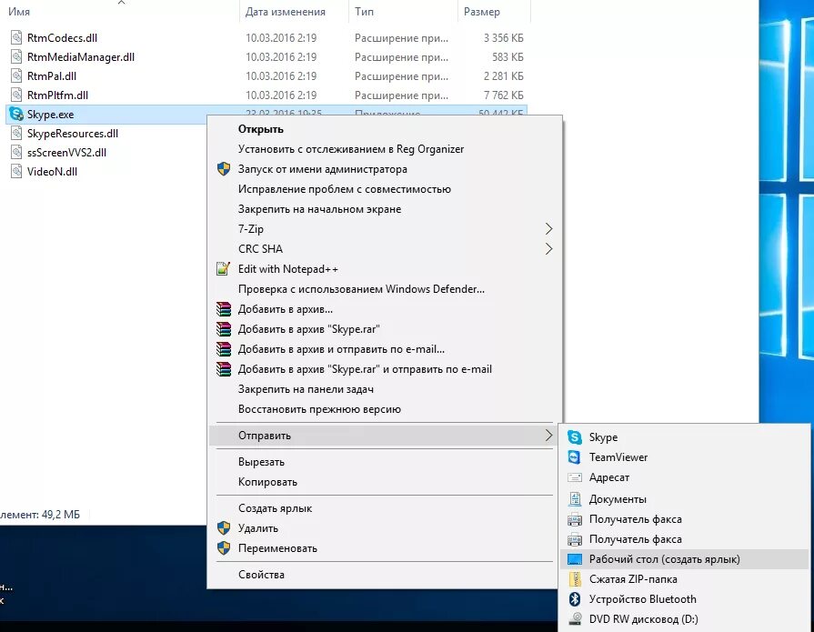Click WinRAR icon beside 'Добавить в архив и отправить по e-mail...'
Screen dimensions: 814x632
click(224, 348)
